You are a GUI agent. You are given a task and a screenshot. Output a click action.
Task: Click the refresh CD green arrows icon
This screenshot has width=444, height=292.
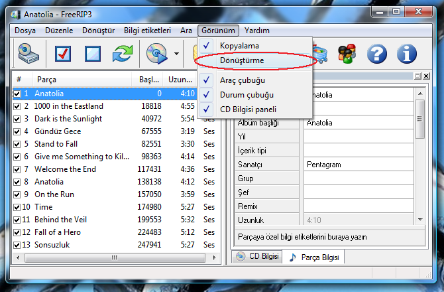pyautogui.click(x=123, y=53)
